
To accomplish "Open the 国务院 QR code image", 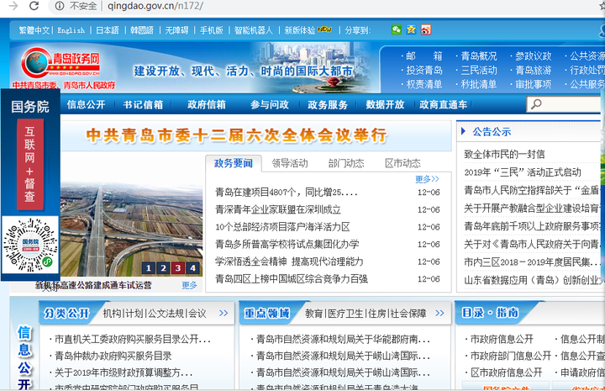I will click(x=30, y=245).
